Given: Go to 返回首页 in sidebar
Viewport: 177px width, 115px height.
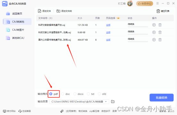Looking at the screenshot, I should point(17,13).
